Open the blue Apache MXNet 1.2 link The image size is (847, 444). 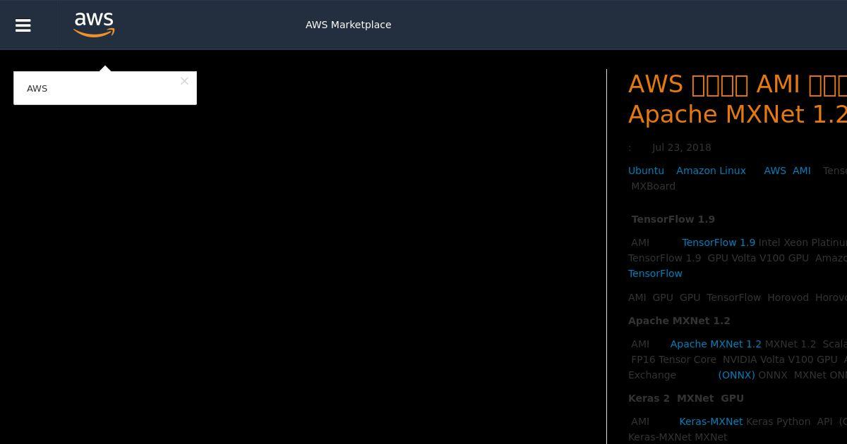coord(716,344)
